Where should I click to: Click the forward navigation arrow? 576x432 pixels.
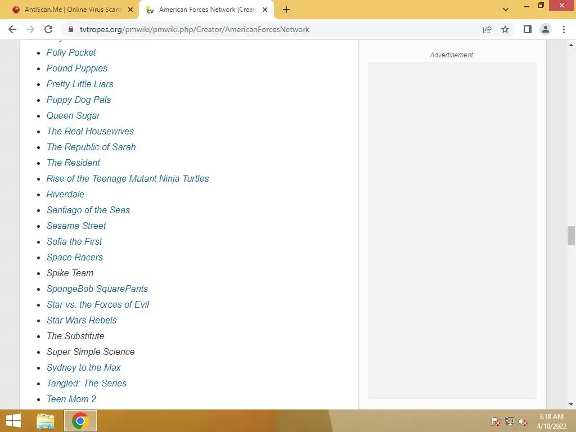(30, 29)
